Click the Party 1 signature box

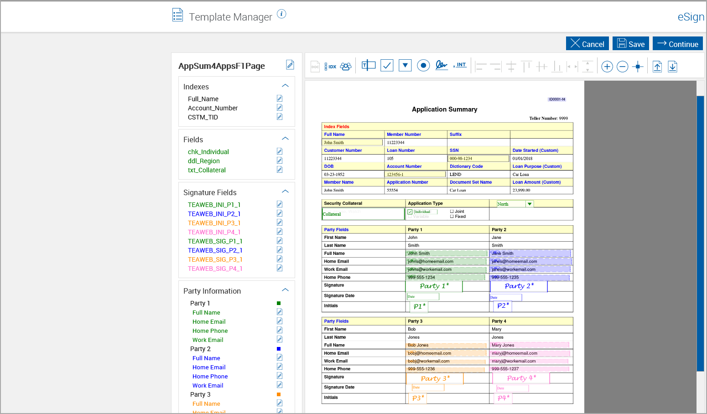pos(434,286)
